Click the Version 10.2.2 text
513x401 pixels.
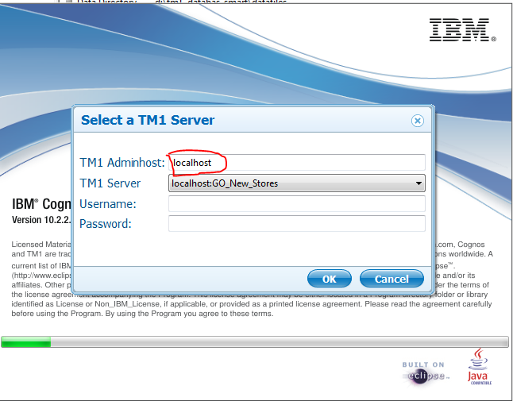(x=41, y=219)
